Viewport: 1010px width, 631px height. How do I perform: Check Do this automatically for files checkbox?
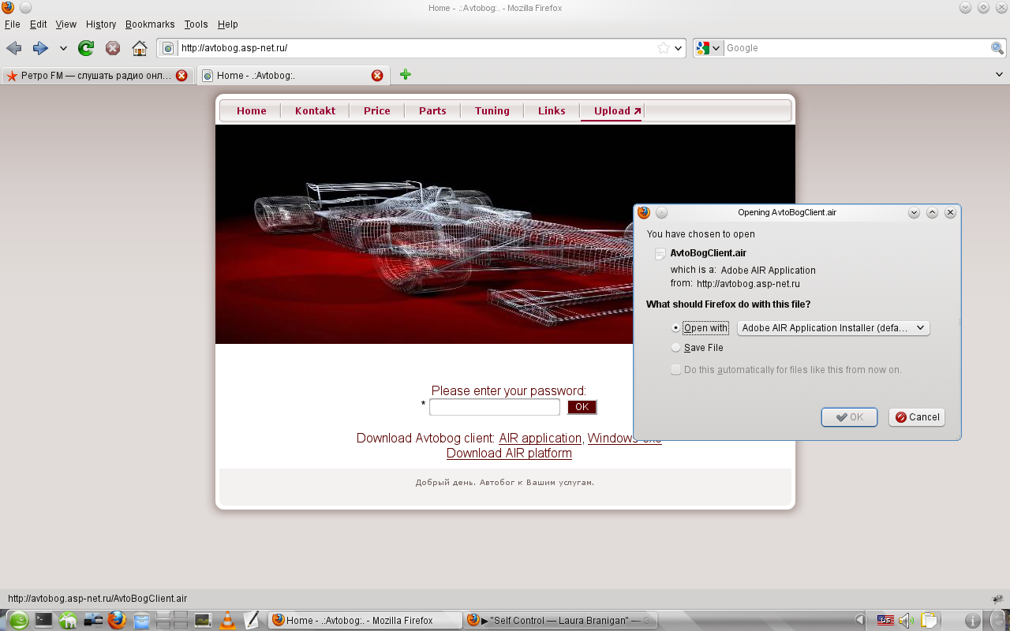point(675,369)
